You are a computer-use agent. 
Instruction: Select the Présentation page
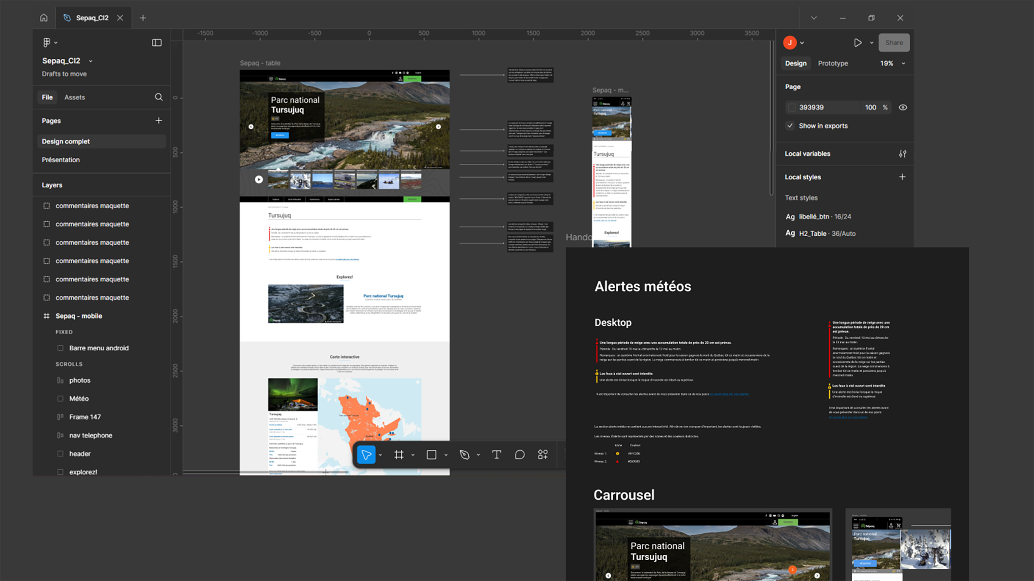click(61, 160)
